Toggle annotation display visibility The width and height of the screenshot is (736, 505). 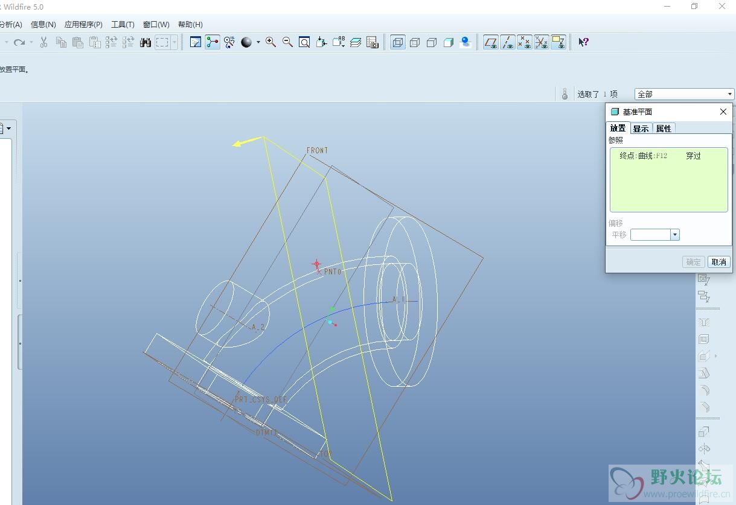[x=558, y=42]
